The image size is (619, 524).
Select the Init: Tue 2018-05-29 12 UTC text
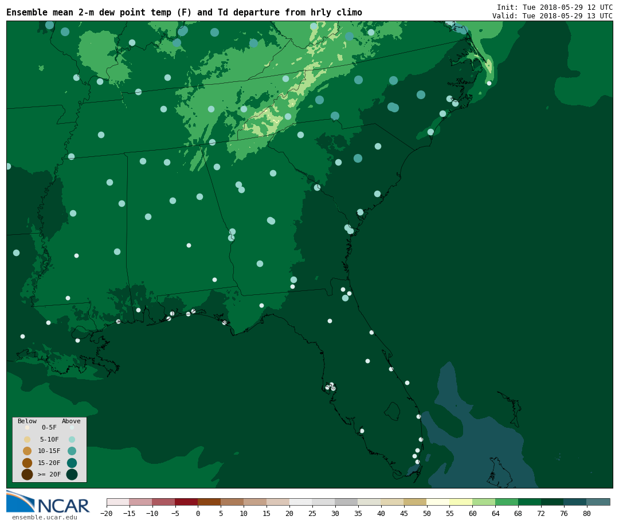[555, 7]
